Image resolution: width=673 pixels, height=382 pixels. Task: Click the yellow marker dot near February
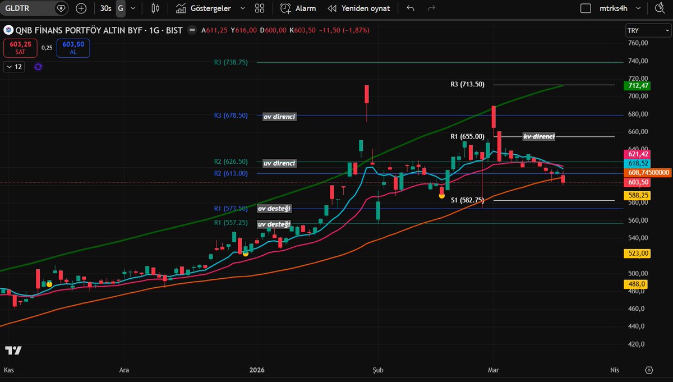(442, 196)
